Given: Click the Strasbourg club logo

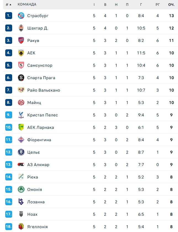Looking at the screenshot, I should [x=21, y=16].
